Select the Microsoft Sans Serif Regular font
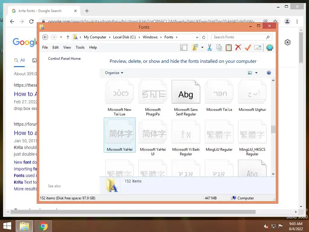This screenshot has height=232, width=309. 186,98
